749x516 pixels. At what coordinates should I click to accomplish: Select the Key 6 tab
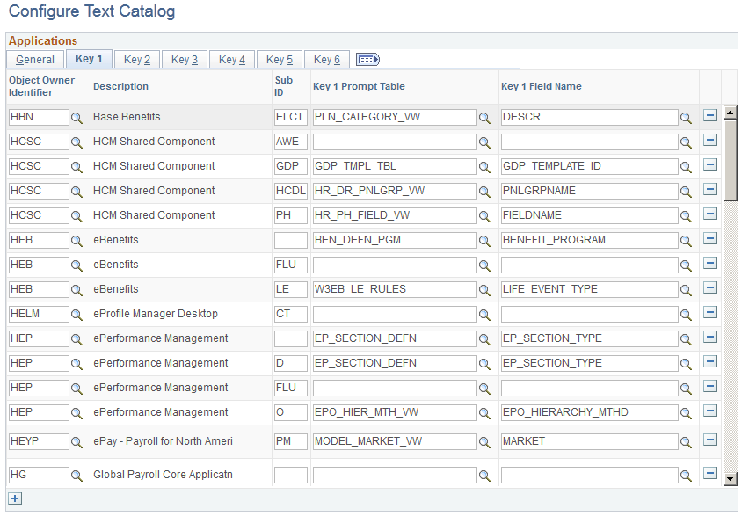coord(327,60)
